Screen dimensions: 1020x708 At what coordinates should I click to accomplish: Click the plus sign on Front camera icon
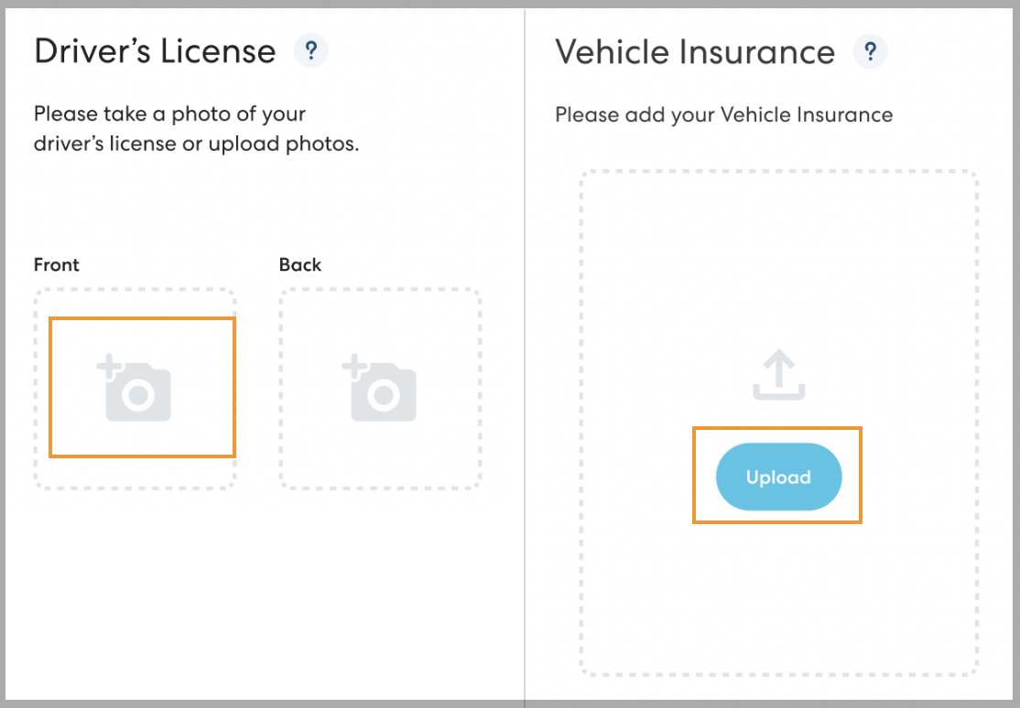[108, 369]
